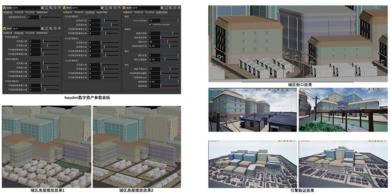Click the engine screenshot with blue-roofed houses

252,109
